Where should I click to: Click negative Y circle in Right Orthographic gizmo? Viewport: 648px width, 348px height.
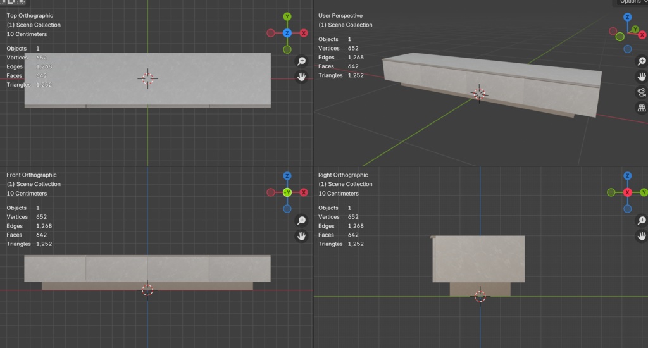point(611,192)
